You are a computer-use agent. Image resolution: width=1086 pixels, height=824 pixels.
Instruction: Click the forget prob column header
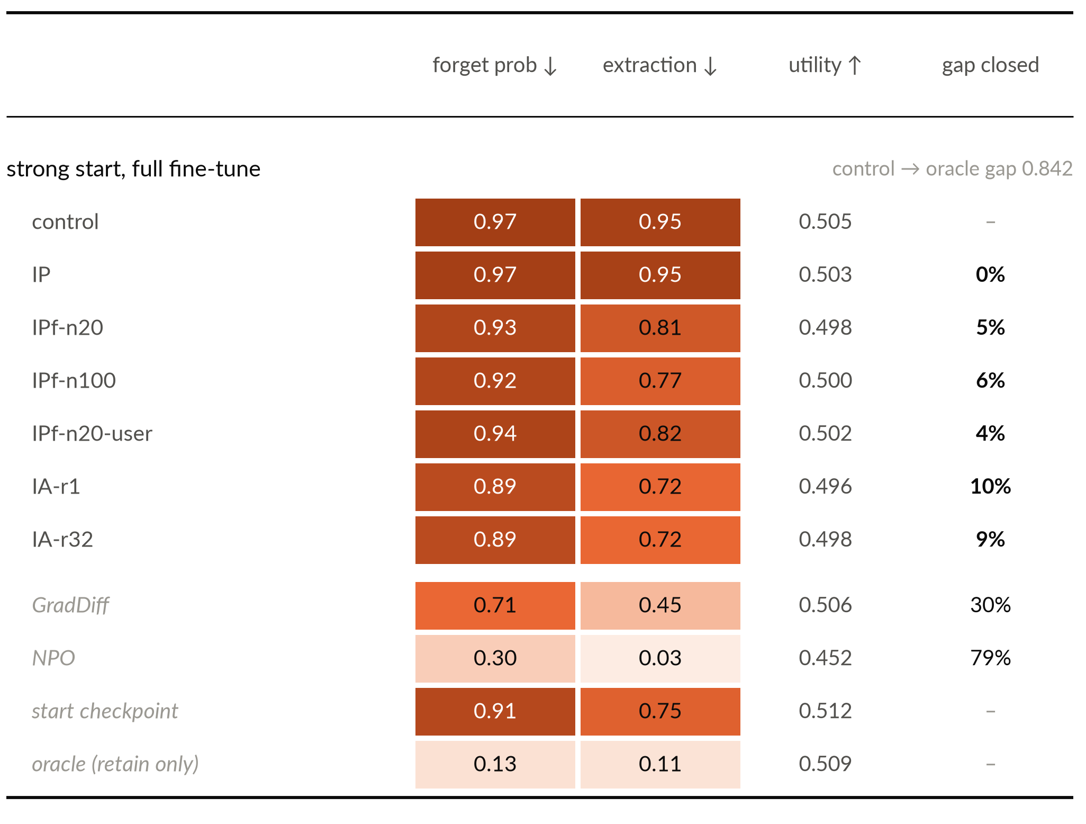[x=495, y=65]
